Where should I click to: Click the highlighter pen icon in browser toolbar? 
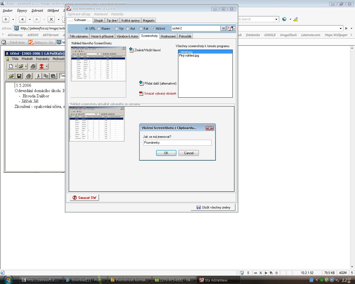point(295,19)
